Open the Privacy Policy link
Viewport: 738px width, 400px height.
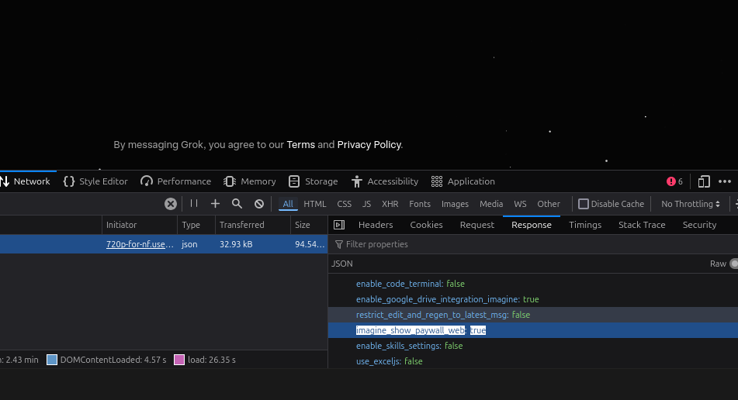[x=369, y=144]
